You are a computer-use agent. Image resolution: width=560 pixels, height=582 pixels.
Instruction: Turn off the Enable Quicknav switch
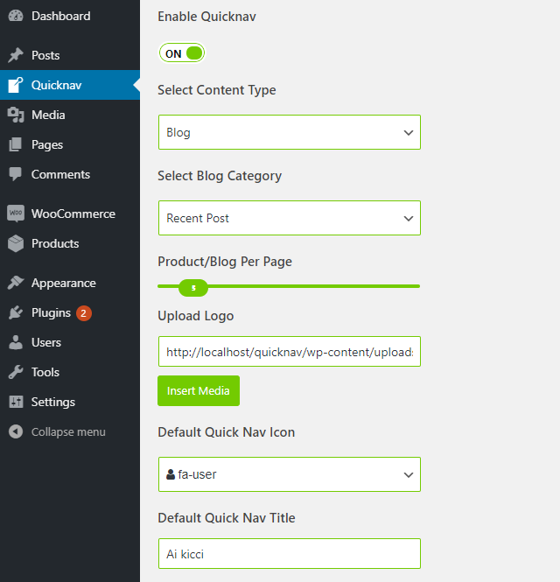pos(182,53)
